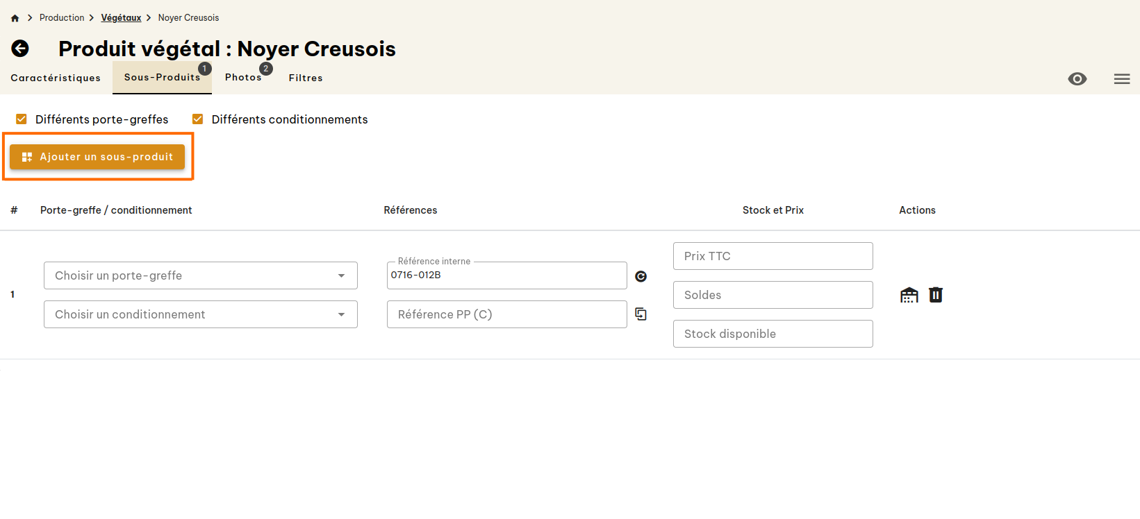Click the regenerate icon beside Référence interne
The image size is (1140, 519).
click(x=641, y=276)
